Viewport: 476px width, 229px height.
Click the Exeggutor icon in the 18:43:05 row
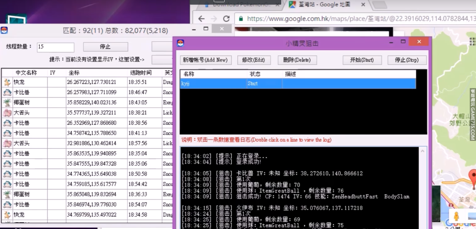tap(7, 103)
